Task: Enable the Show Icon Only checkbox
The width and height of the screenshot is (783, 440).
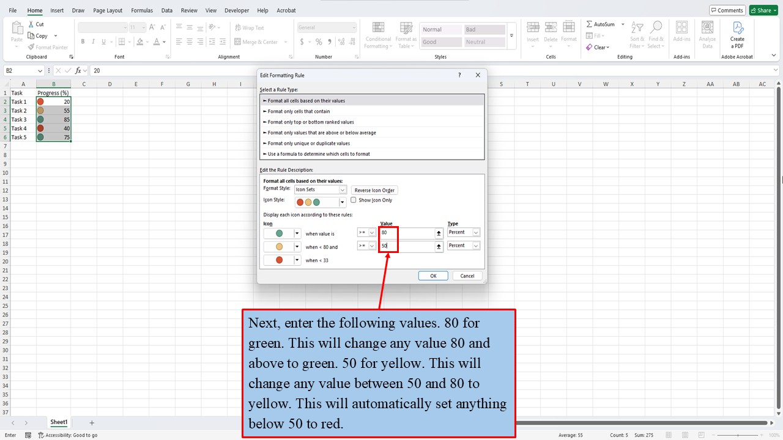Action: point(354,200)
